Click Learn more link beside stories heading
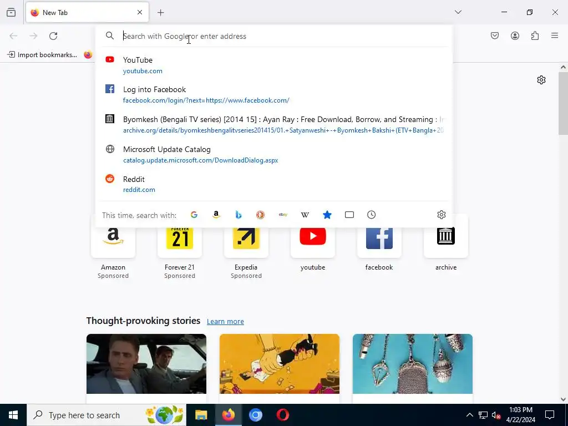Viewport: 568px width, 426px height. (225, 321)
